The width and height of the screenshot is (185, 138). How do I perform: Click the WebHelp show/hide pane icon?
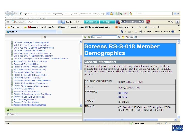tap(136, 37)
